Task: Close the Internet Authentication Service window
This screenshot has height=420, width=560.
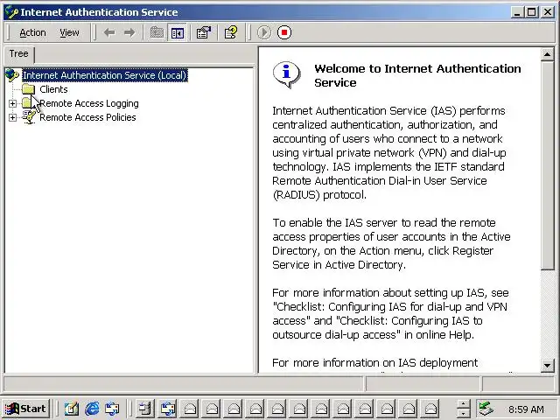Action: 547,12
